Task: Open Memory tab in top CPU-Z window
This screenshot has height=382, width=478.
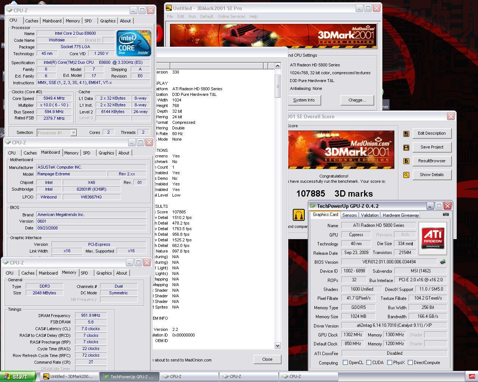Action: (73, 21)
